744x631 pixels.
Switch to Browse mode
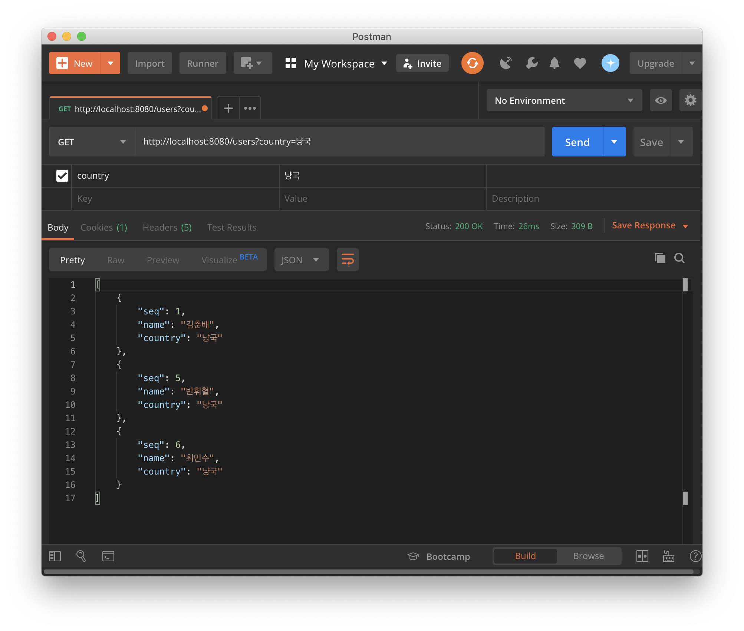coord(588,556)
